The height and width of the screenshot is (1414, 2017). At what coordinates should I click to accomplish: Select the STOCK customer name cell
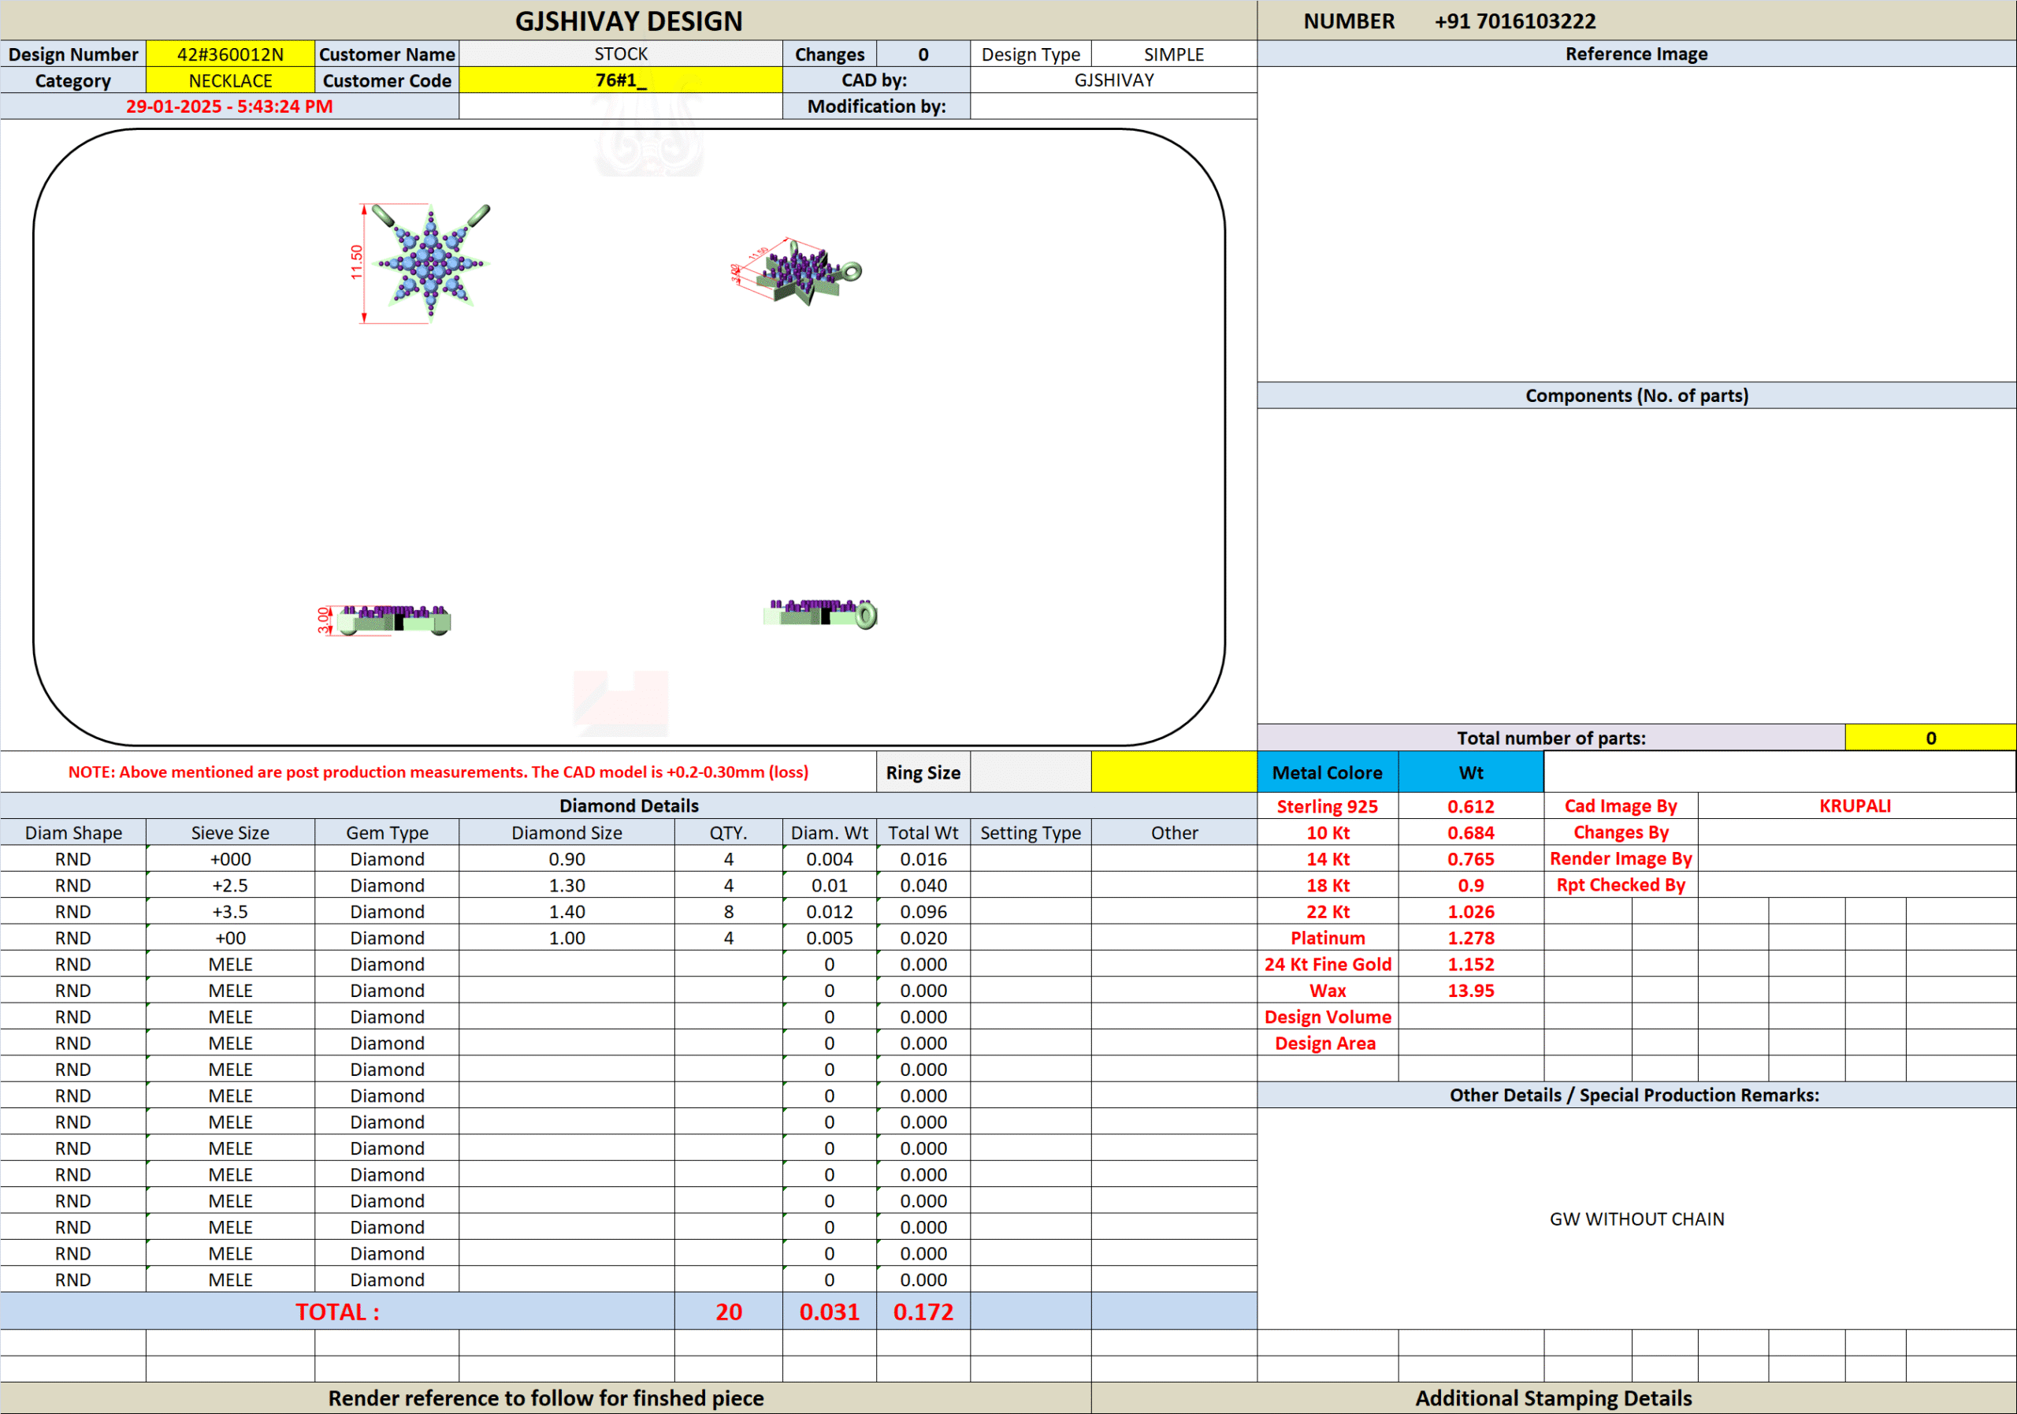620,54
